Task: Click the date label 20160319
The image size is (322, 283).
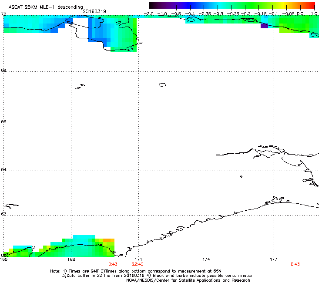Action: point(94,11)
